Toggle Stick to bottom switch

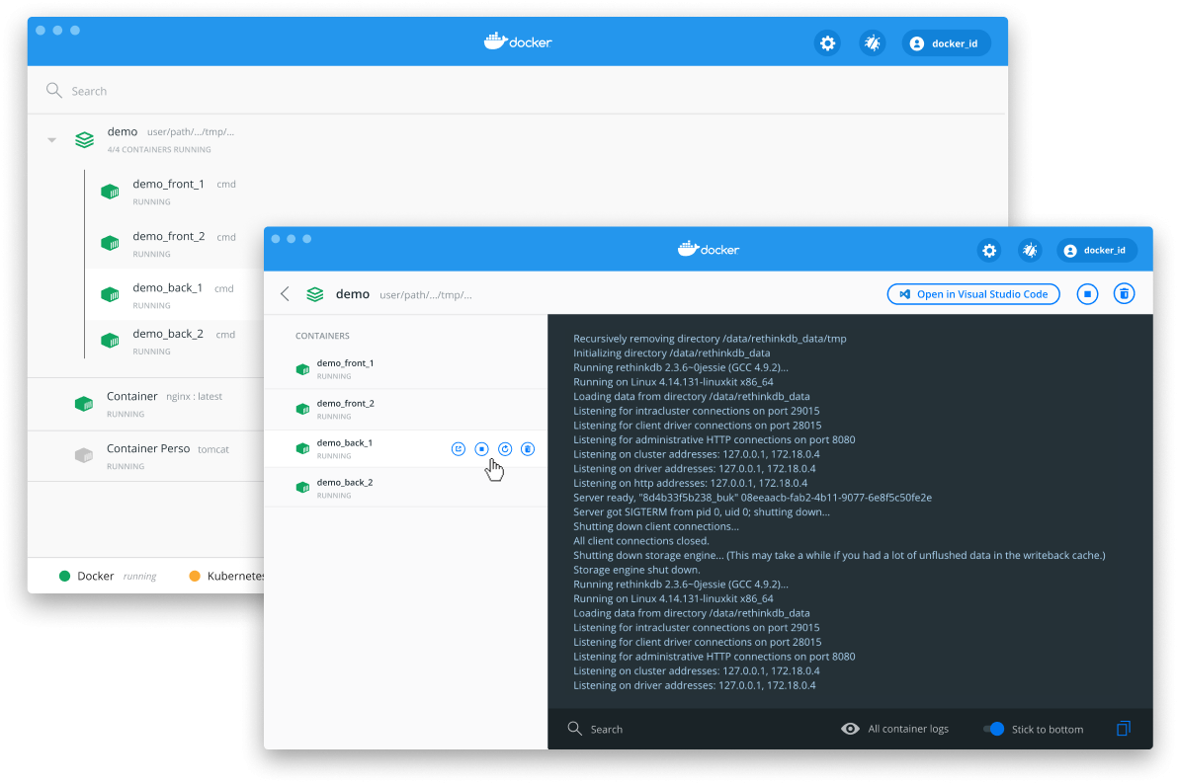point(994,729)
